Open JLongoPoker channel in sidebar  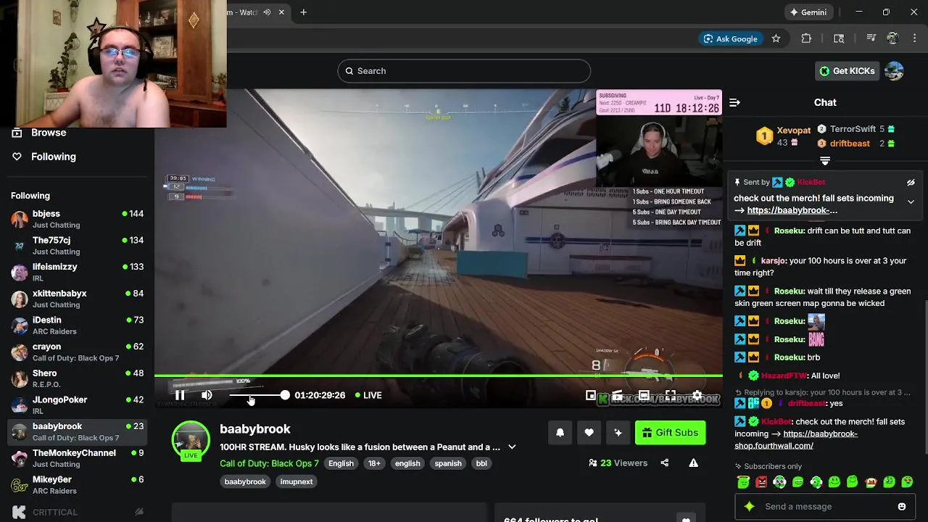(x=77, y=405)
